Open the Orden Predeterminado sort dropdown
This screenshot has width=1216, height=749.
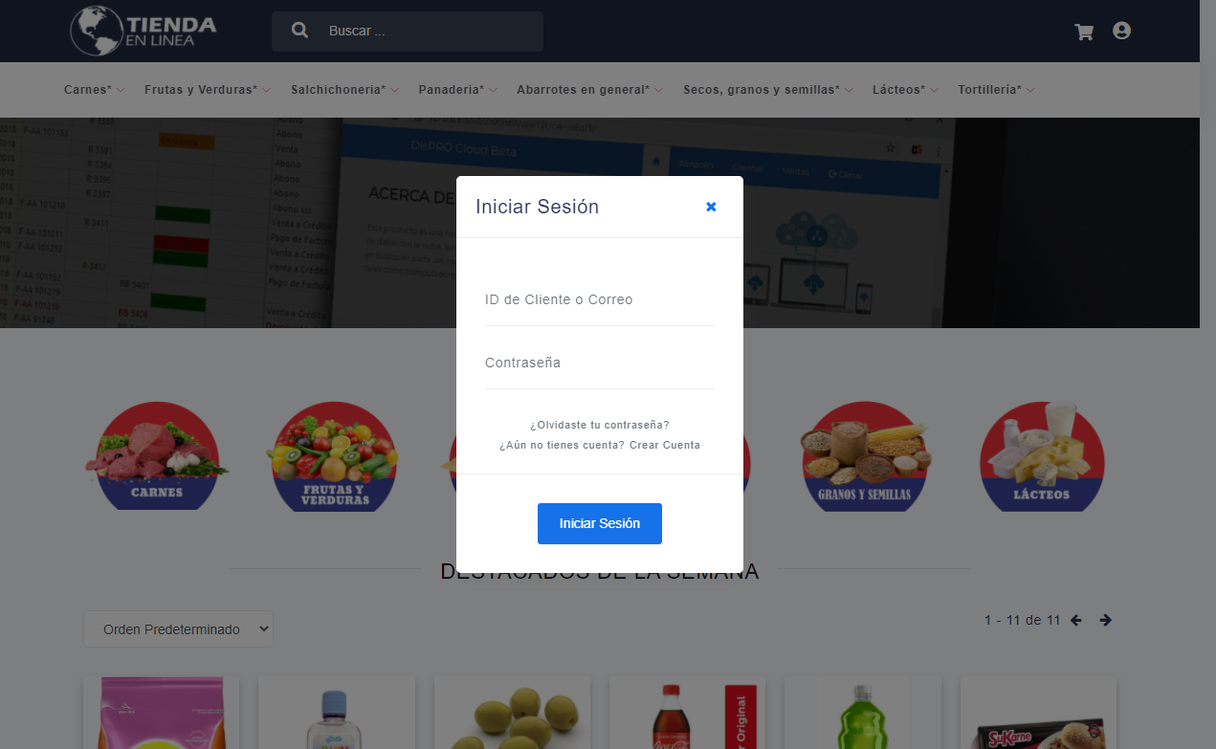click(178, 629)
